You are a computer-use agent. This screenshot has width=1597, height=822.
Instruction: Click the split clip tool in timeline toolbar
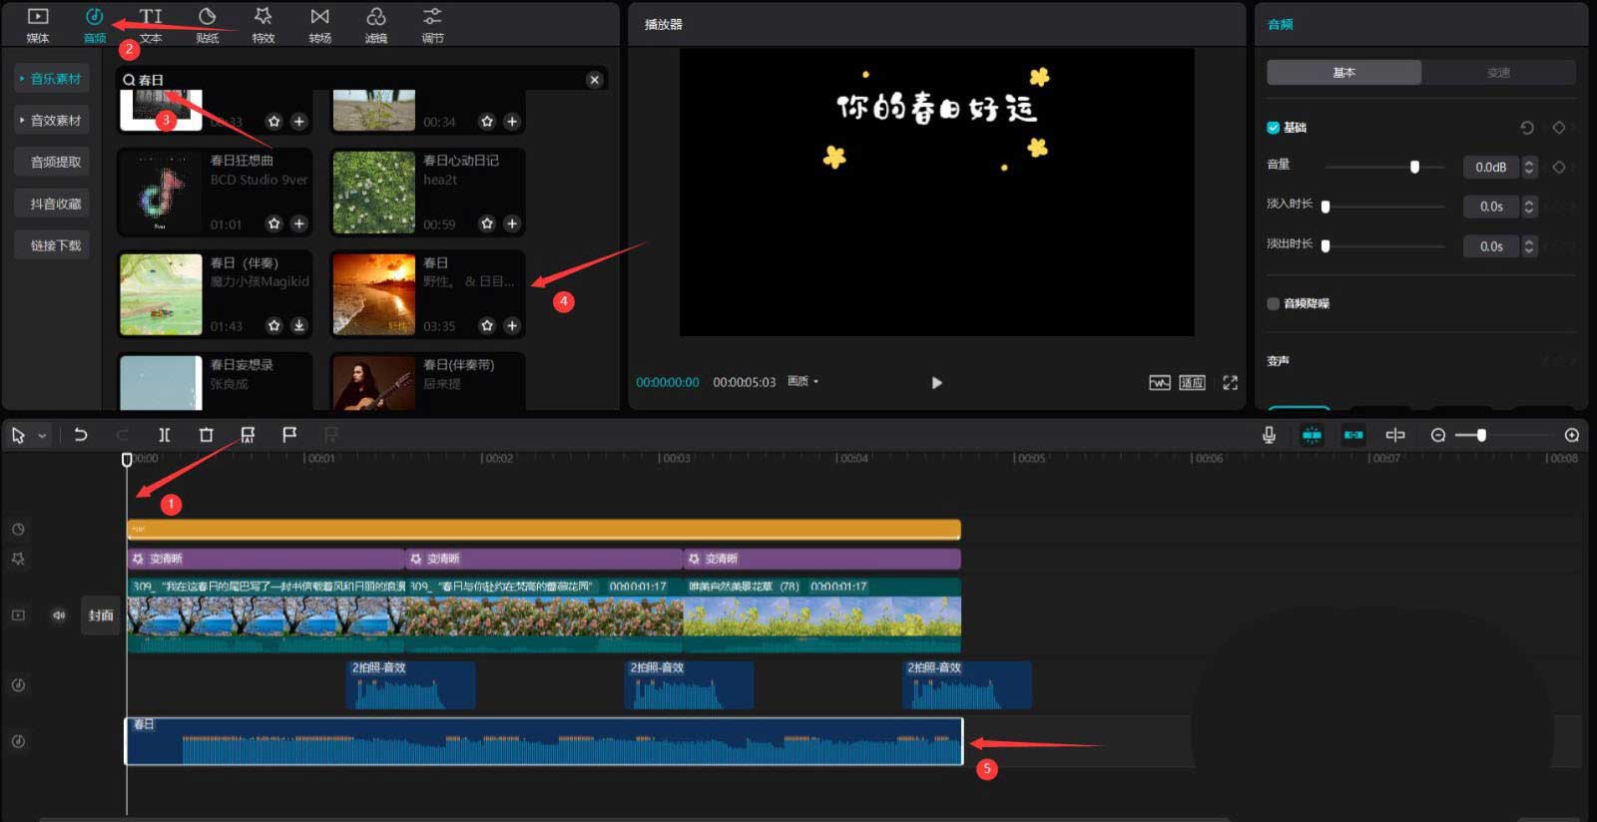click(164, 435)
